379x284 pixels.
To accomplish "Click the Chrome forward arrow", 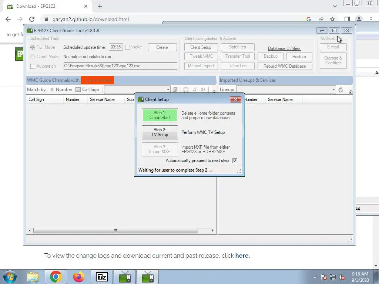I will tap(20, 19).
